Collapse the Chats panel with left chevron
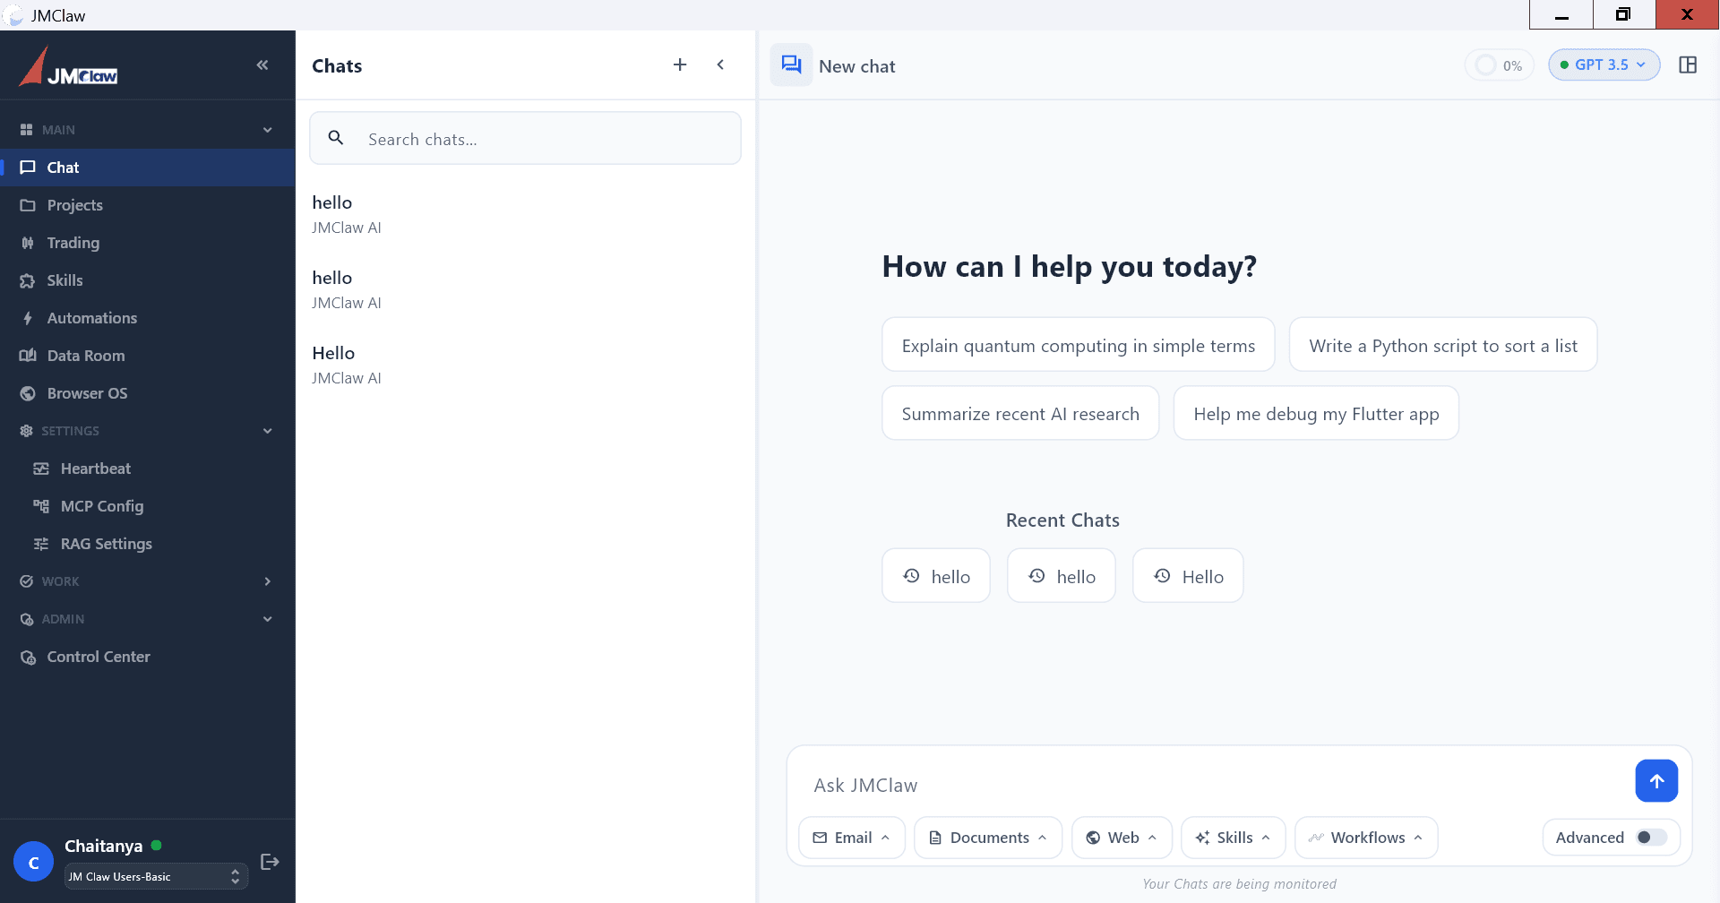This screenshot has width=1720, height=903. 720,64
